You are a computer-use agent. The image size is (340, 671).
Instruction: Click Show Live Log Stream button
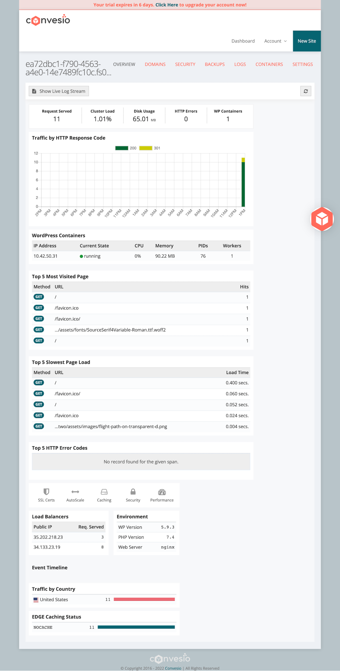(x=59, y=91)
